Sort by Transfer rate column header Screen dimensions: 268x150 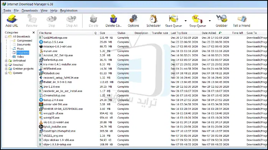point(160,33)
